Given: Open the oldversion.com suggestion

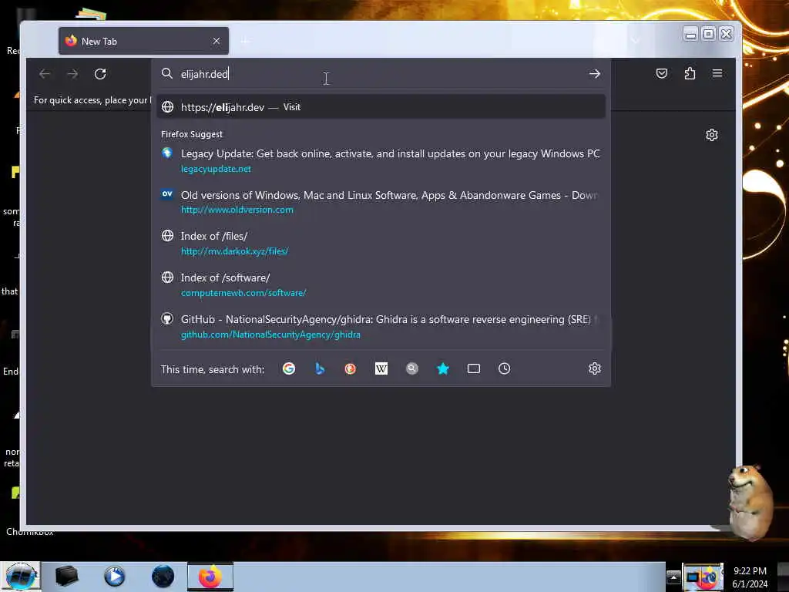Looking at the screenshot, I should [381, 202].
